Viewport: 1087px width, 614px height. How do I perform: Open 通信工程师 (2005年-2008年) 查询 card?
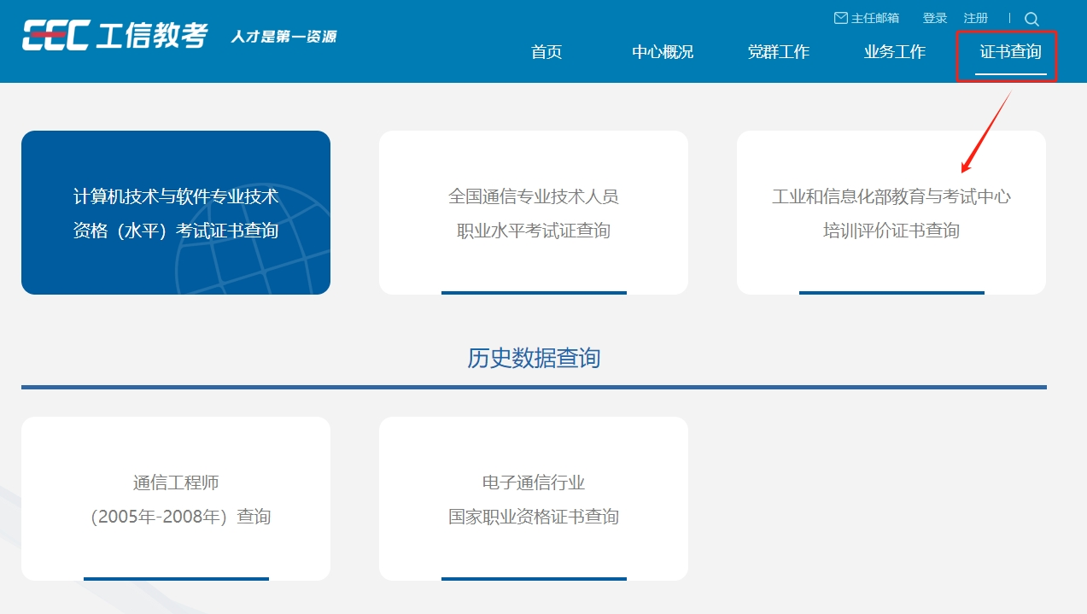tap(176, 499)
